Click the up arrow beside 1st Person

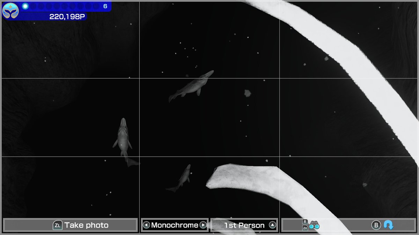coord(273,225)
